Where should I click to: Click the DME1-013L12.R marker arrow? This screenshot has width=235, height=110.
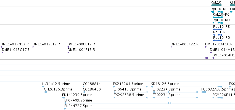(x=33, y=47)
